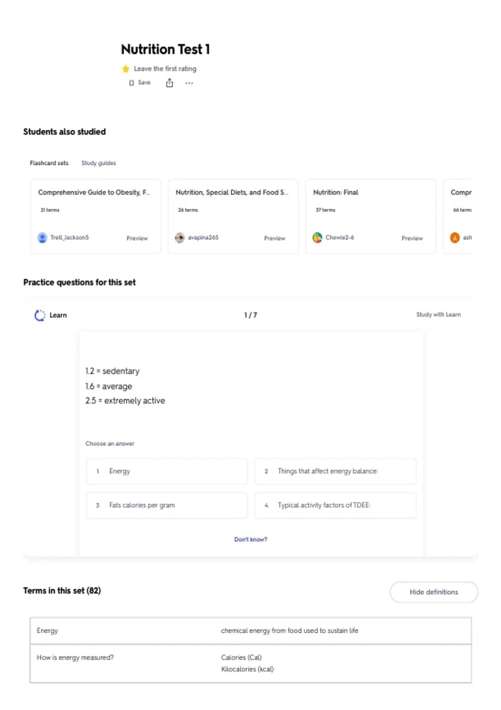Click the Don't know? link
This screenshot has width=501, height=710.
point(250,540)
